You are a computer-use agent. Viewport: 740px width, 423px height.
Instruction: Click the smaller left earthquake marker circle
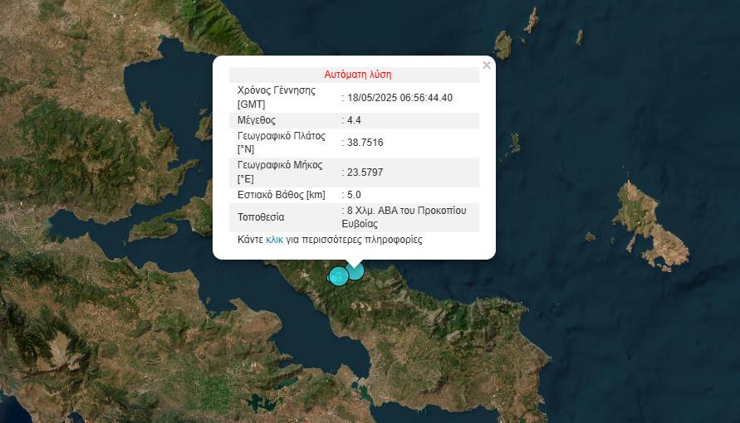(x=338, y=276)
